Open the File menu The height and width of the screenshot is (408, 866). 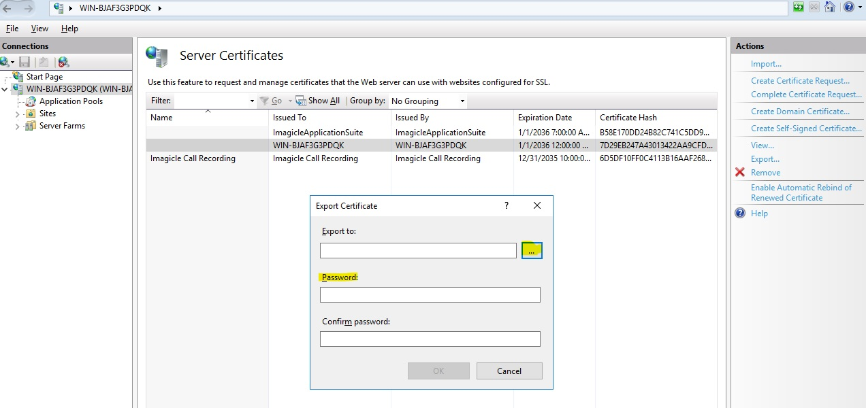point(12,29)
